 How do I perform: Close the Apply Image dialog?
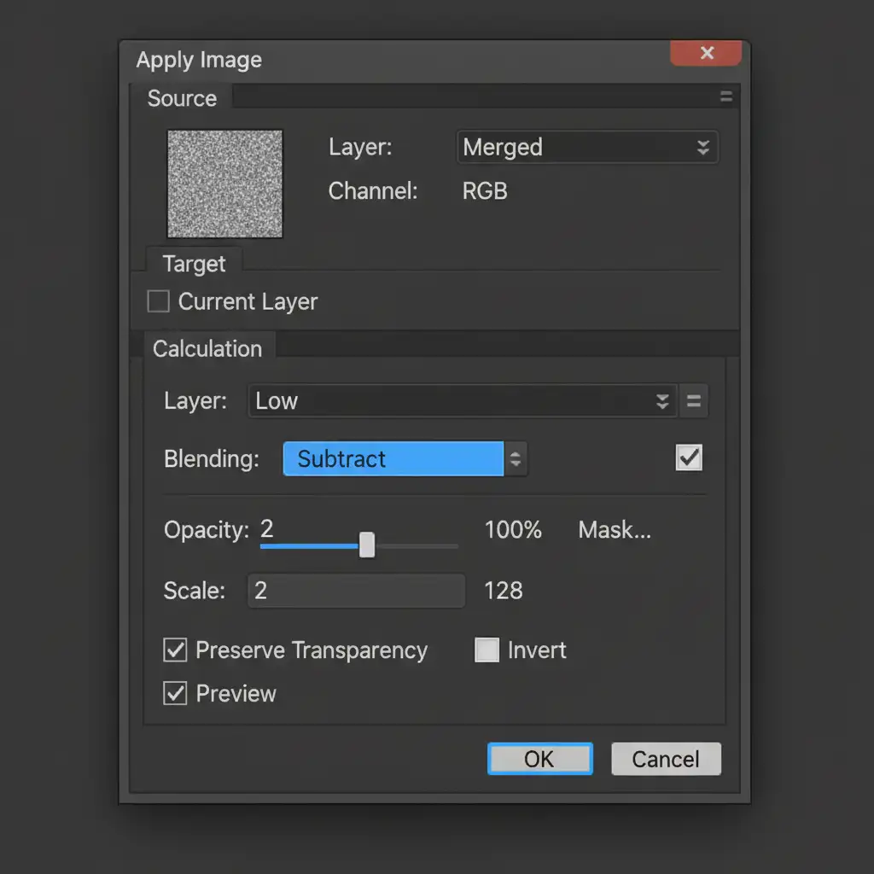pyautogui.click(x=706, y=54)
